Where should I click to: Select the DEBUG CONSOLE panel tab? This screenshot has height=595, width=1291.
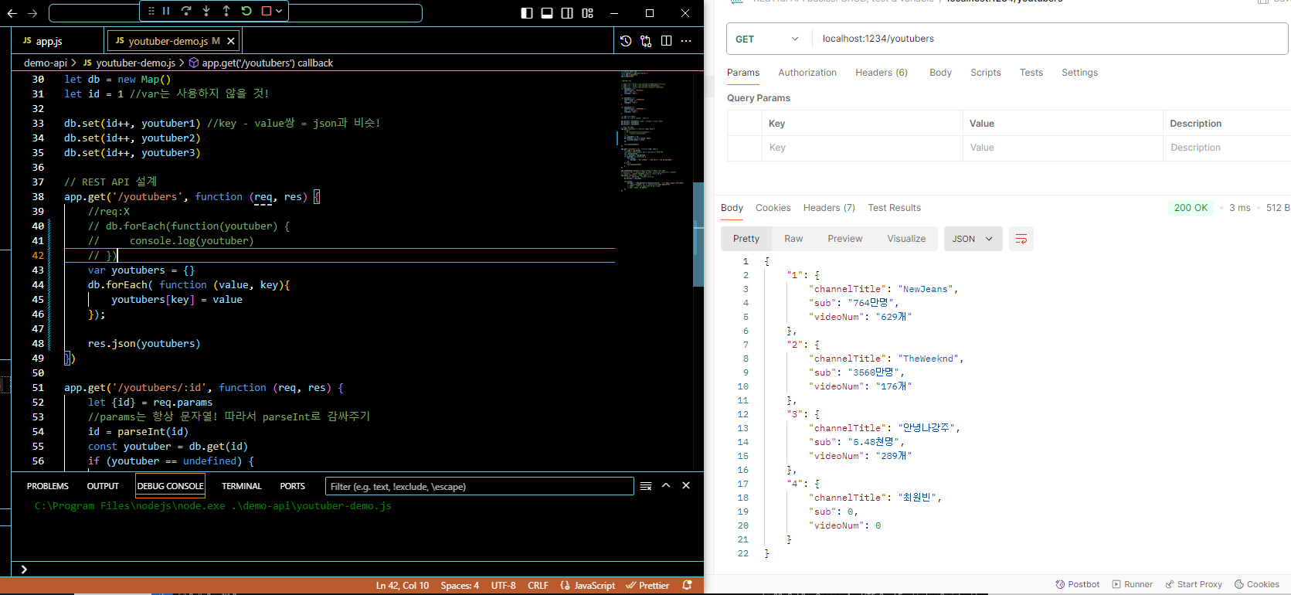[170, 486]
